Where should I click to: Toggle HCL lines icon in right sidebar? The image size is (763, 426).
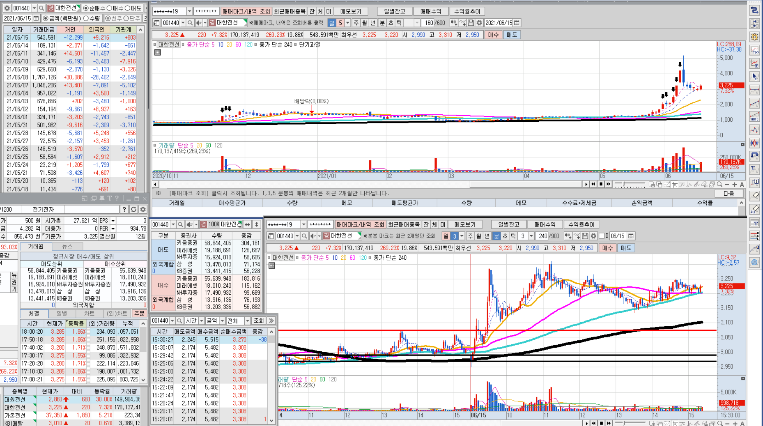click(x=755, y=236)
